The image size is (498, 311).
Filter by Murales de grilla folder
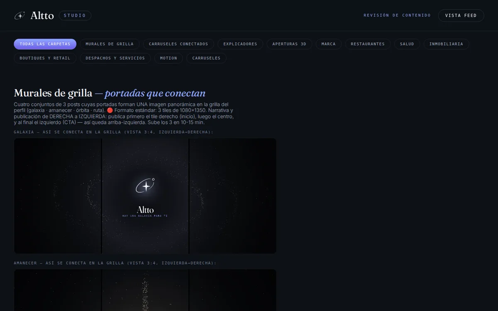coord(110,44)
